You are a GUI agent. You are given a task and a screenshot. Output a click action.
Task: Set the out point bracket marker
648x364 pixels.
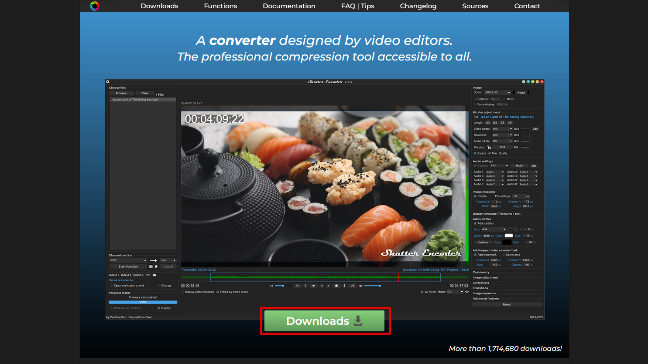tap(344, 286)
